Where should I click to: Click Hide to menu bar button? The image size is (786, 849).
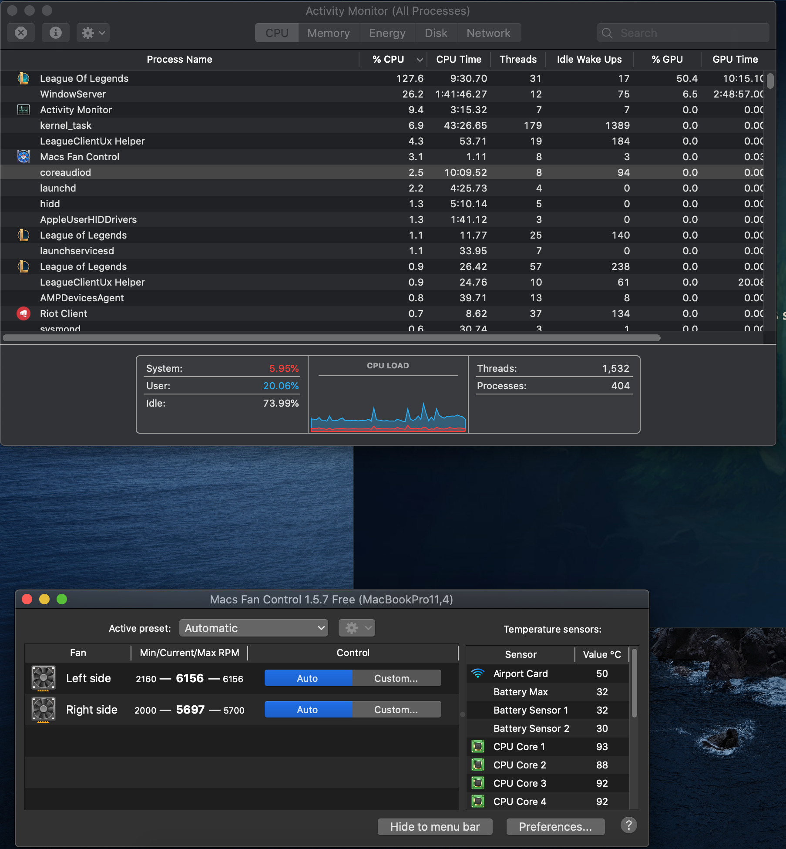click(435, 827)
